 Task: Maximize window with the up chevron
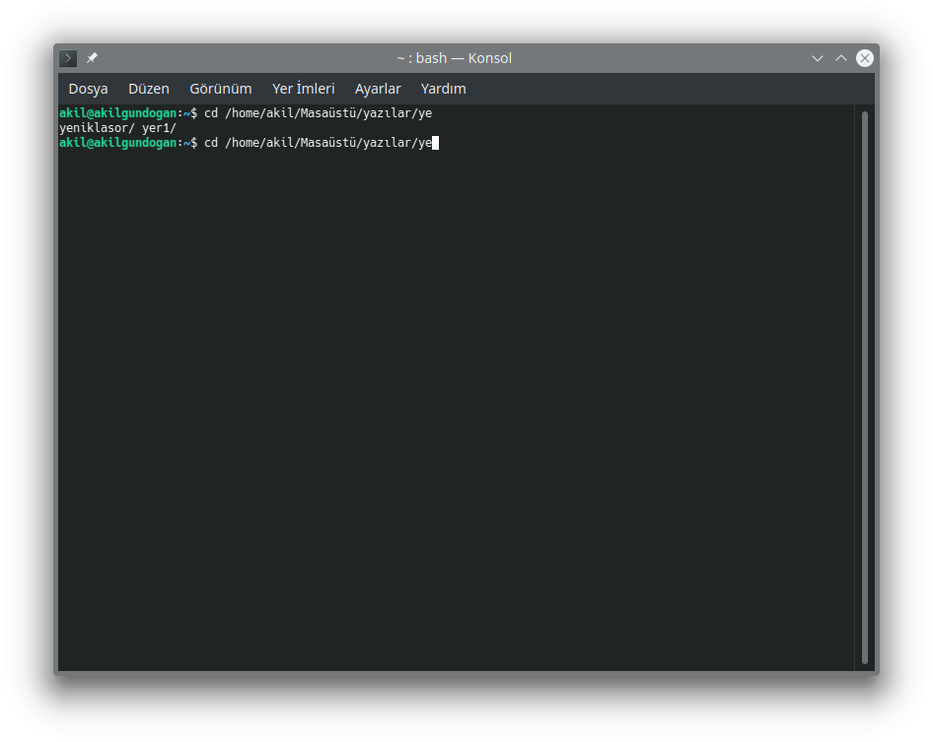[840, 58]
